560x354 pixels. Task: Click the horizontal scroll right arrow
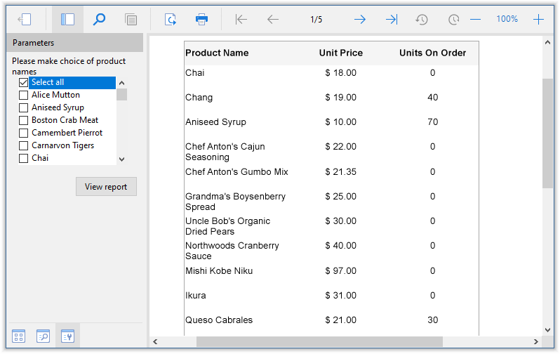535,342
